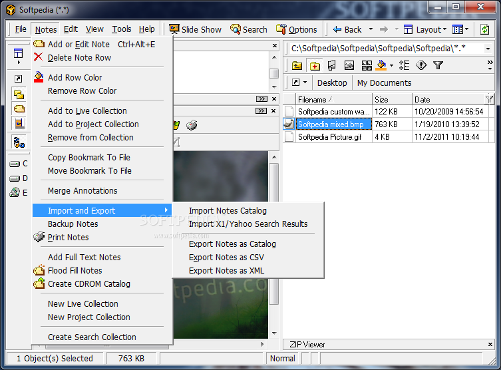This screenshot has width=501, height=370.
Task: Open Options from the toolbar
Action: tap(297, 30)
